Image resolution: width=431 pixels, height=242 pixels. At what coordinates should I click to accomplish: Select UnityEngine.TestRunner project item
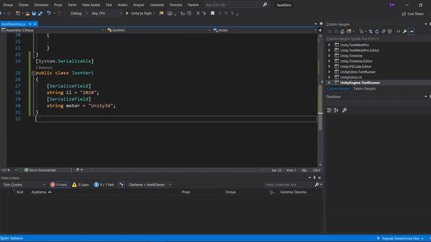(x=360, y=83)
